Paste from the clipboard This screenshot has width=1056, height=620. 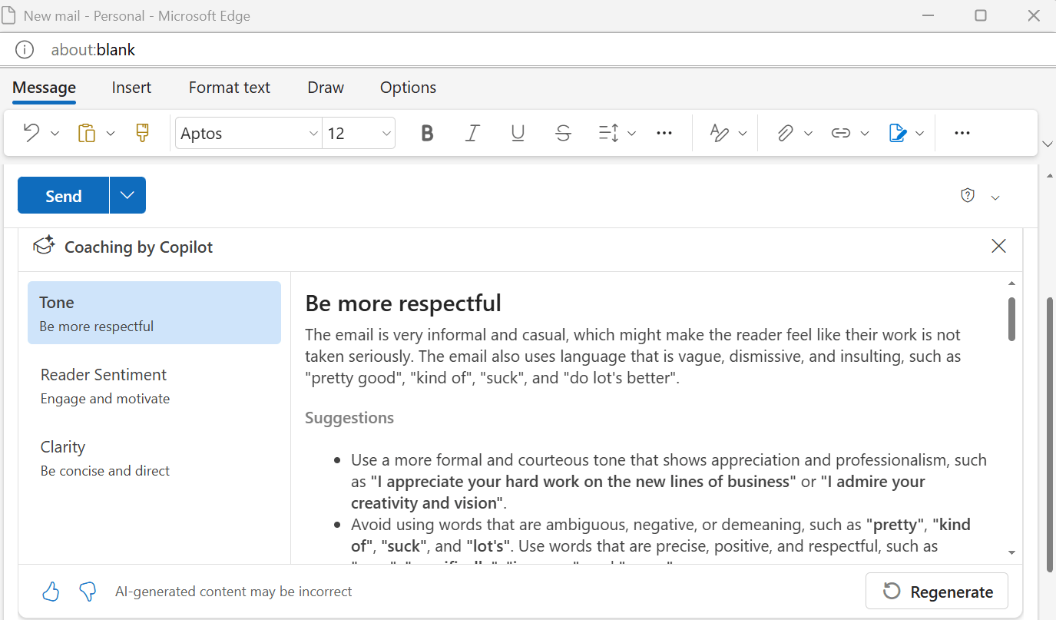(x=86, y=133)
